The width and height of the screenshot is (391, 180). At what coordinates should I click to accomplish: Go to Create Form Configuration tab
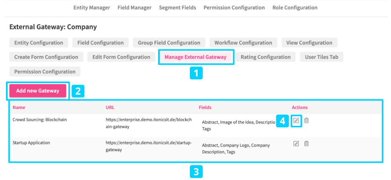46,57
